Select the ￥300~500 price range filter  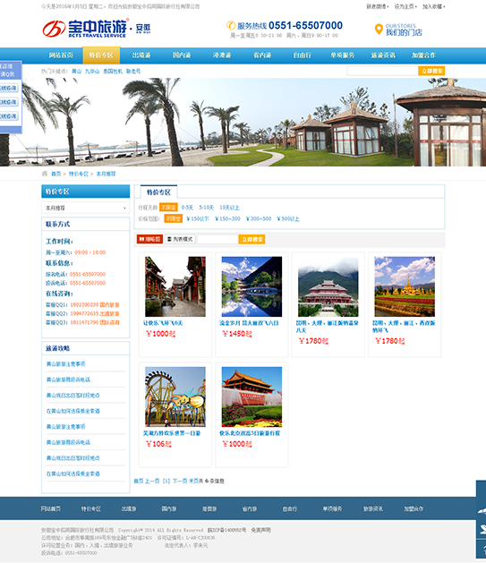point(259,218)
